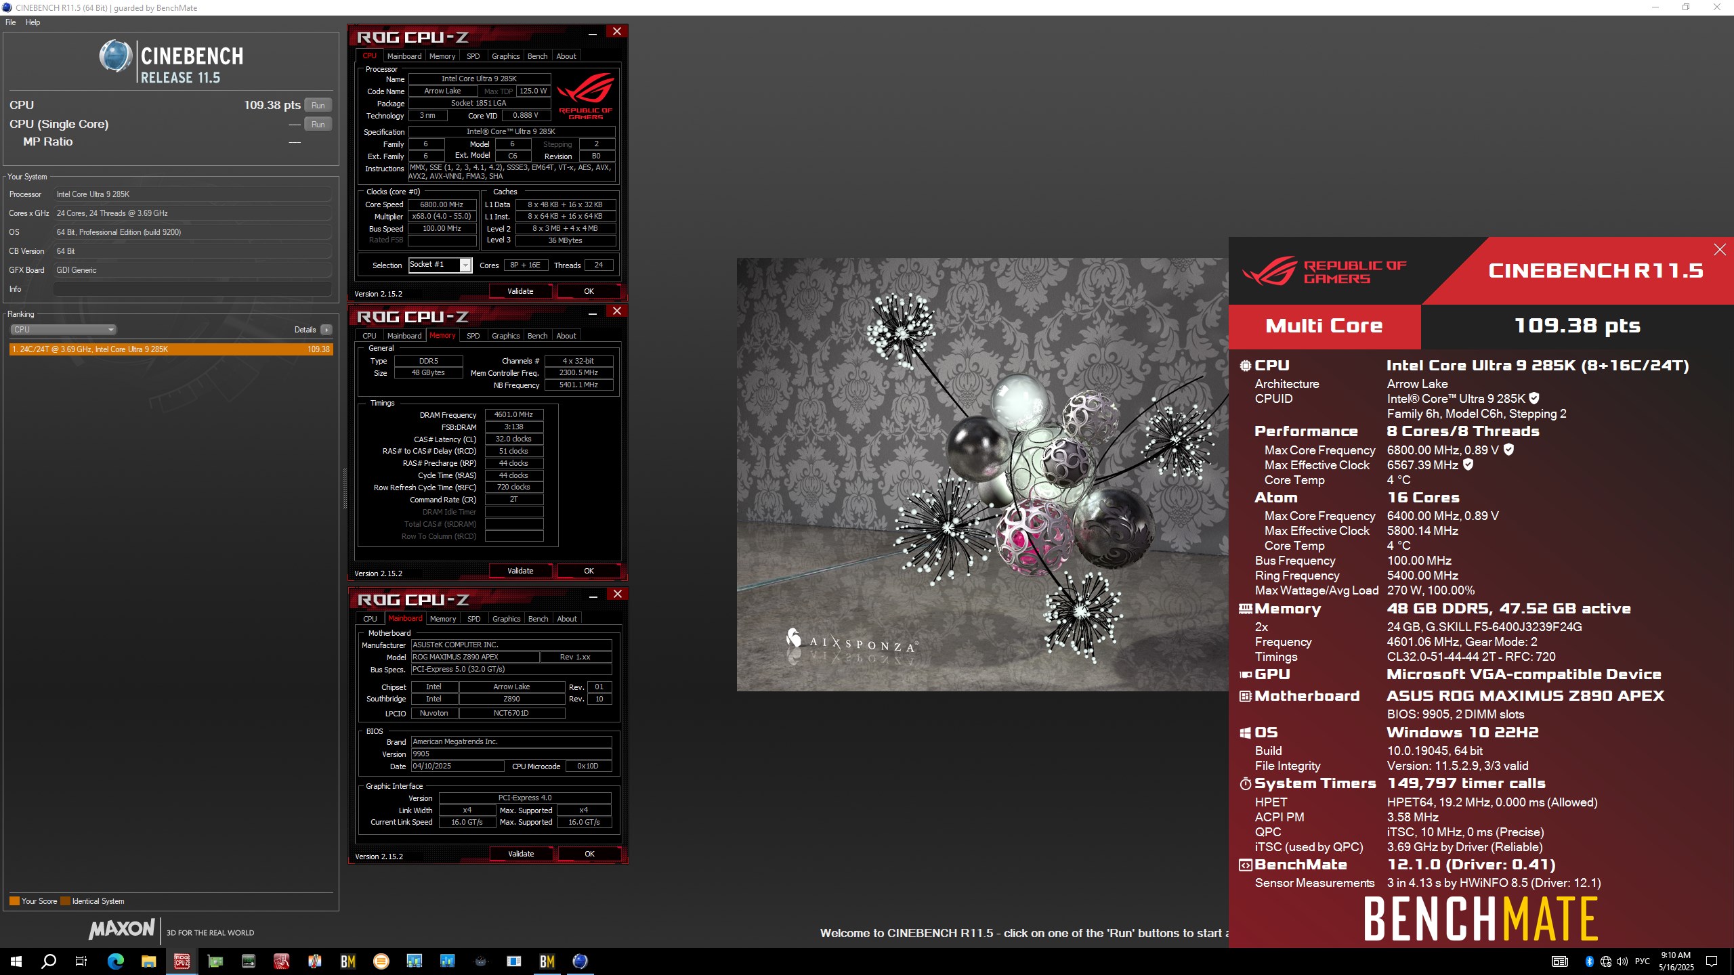Select SPD tab in top CPU-Z window
This screenshot has height=975, width=1734.
[473, 56]
